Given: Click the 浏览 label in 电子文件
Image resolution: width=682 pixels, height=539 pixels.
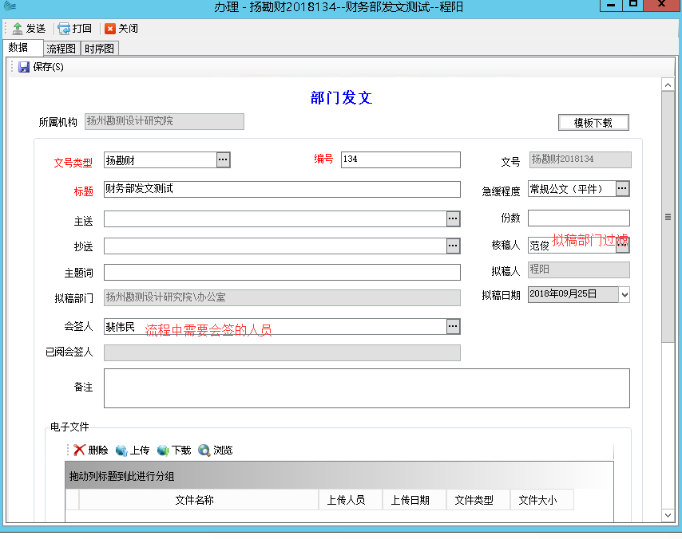Looking at the screenshot, I should [x=223, y=450].
